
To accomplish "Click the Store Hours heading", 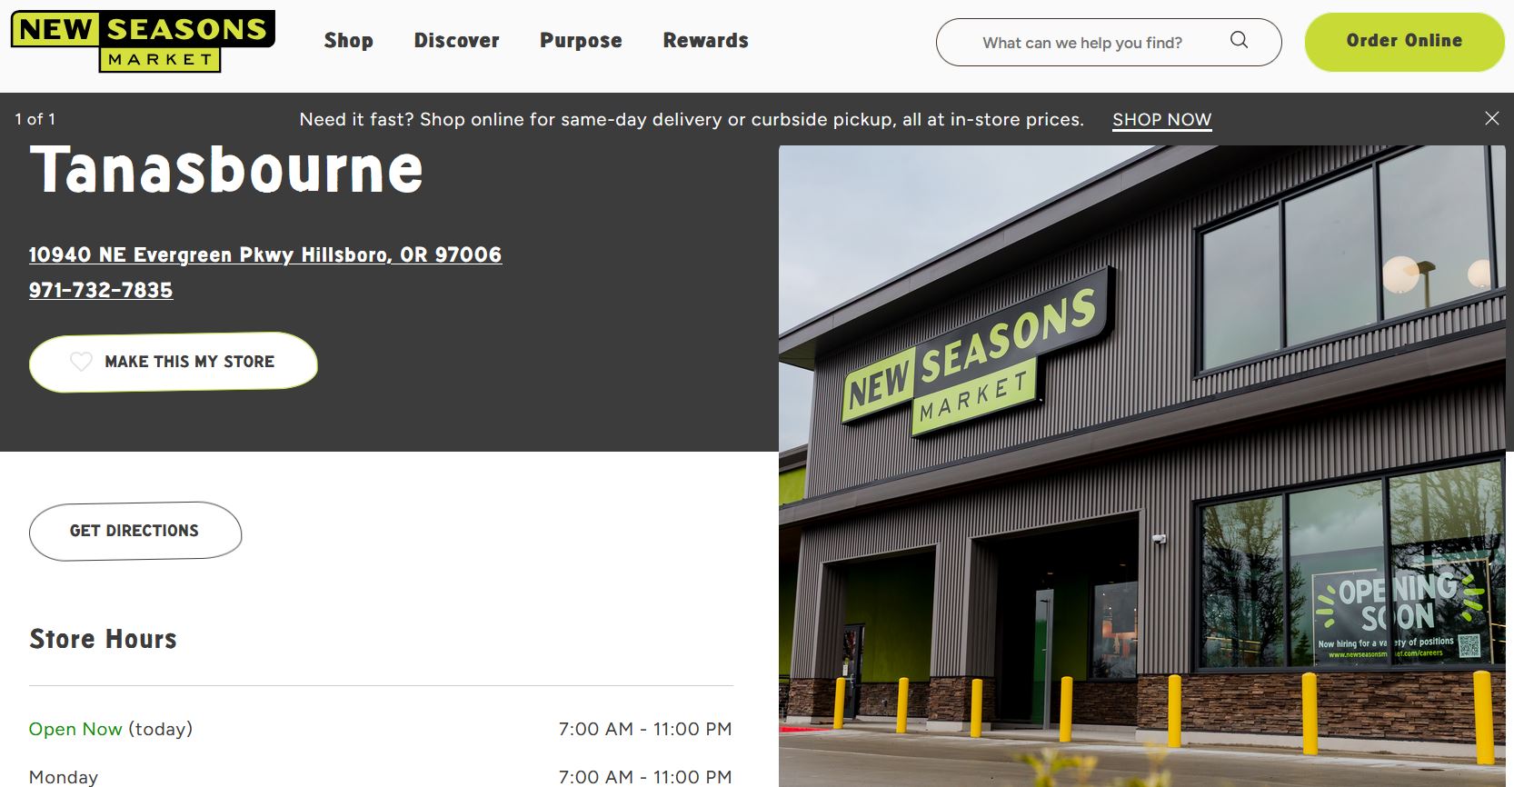I will 104,639.
